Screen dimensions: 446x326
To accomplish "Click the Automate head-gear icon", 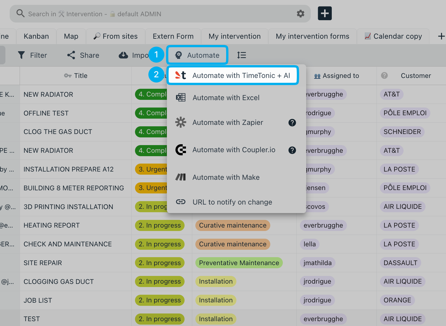I will click(x=179, y=55).
